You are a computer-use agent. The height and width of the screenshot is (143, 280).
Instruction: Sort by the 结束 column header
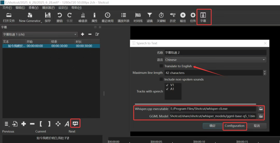(x=62, y=42)
